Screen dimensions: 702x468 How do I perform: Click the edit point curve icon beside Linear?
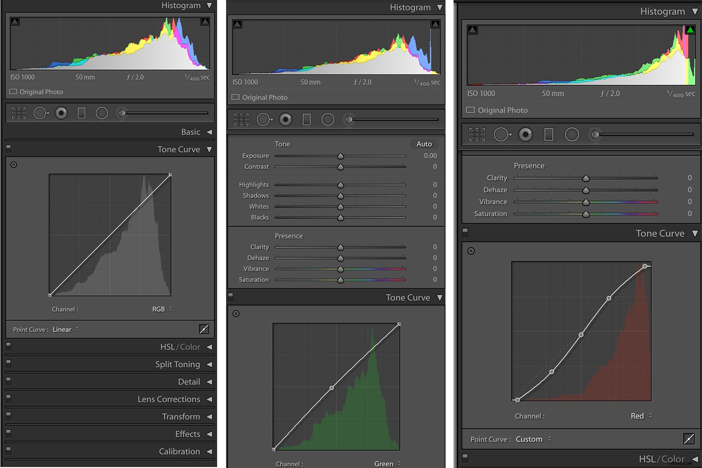204,329
